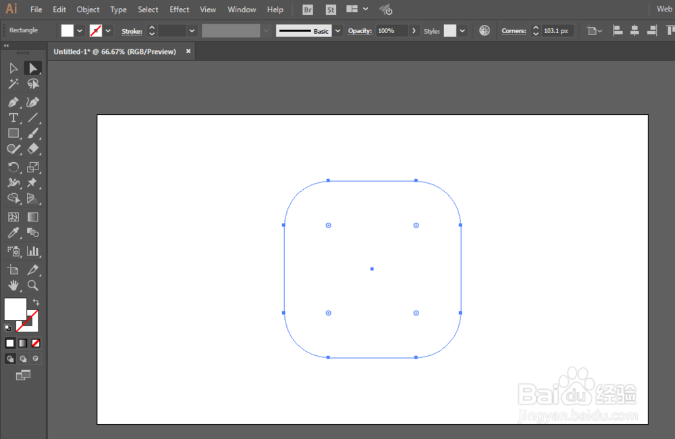Activate the Artboard tool
The image size is (675, 439).
(x=13, y=269)
